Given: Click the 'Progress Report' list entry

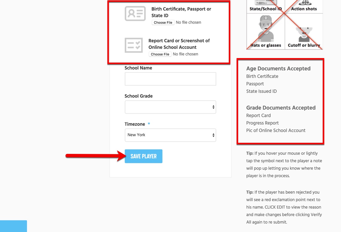Looking at the screenshot, I should [x=262, y=123].
